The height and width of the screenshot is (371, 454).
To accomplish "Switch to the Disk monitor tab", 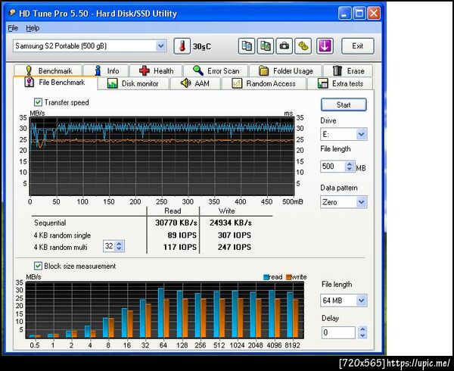I will coord(133,83).
